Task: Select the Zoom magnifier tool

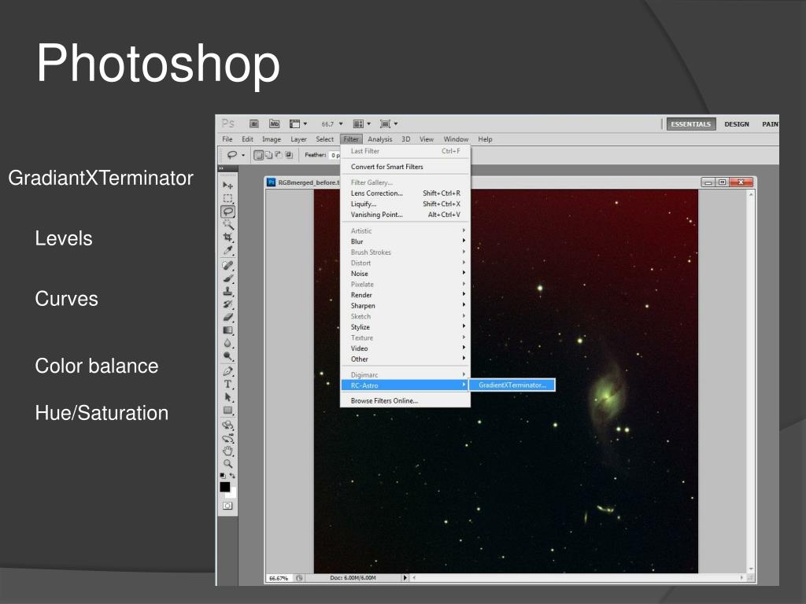Action: pos(227,464)
